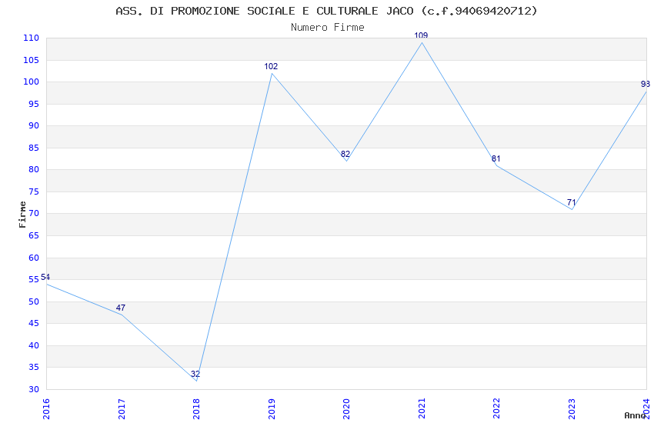Select data point labeled 109
This screenshot has width=654, height=423.
pyautogui.click(x=421, y=35)
